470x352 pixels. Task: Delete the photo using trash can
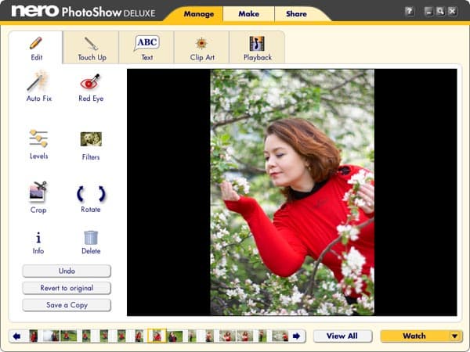click(x=91, y=242)
